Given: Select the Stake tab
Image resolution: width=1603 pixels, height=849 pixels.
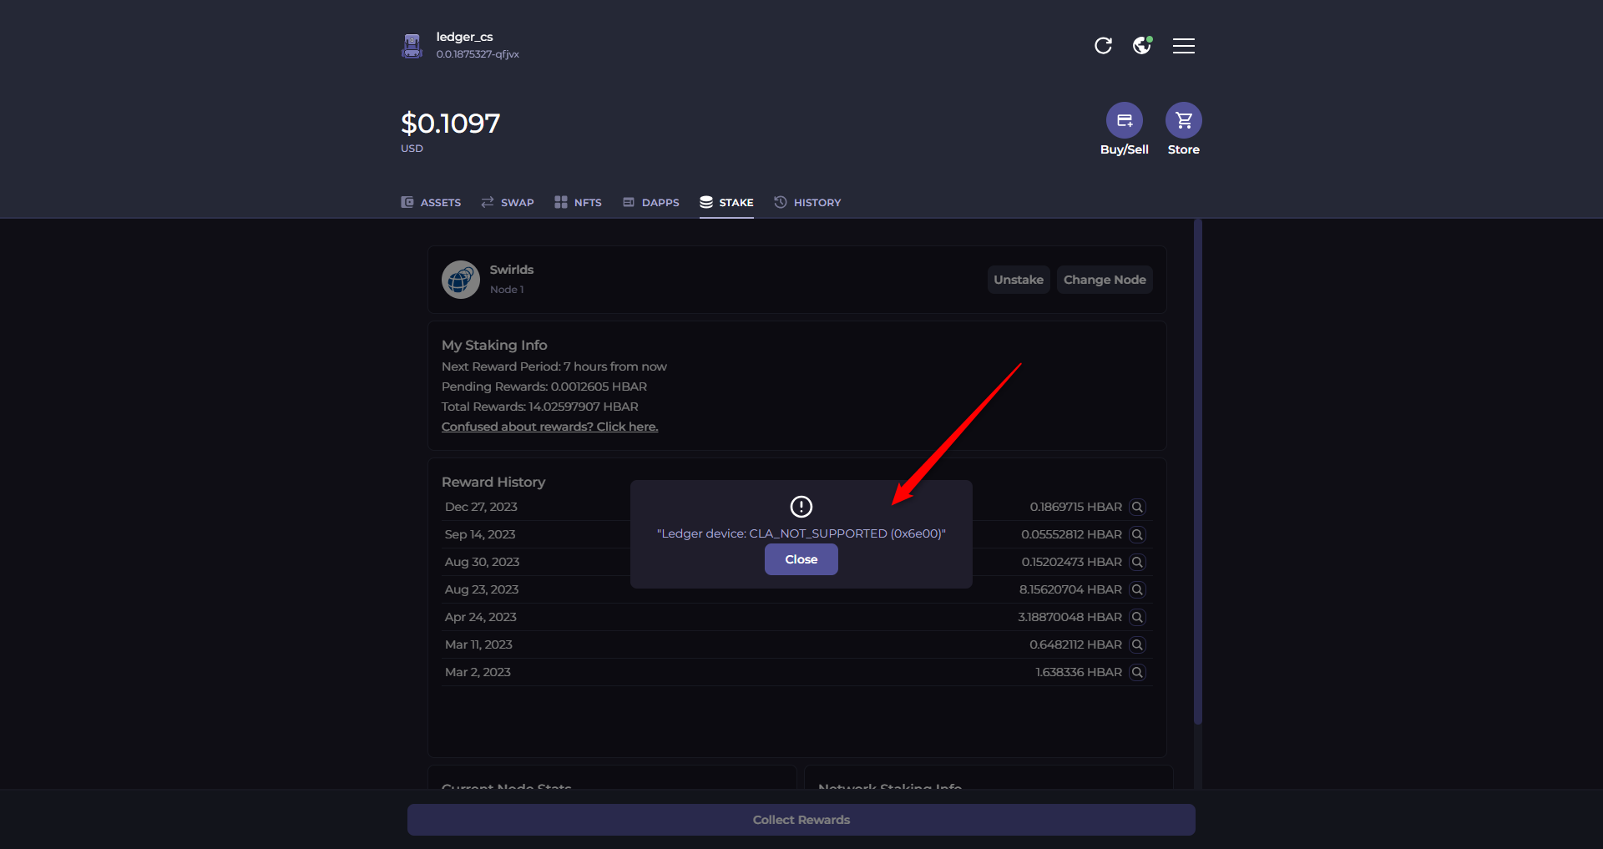Looking at the screenshot, I should (x=726, y=202).
